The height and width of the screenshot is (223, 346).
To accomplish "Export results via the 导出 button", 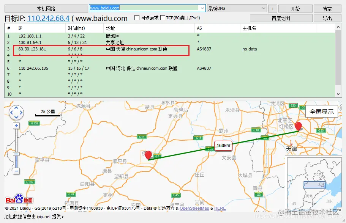I will coord(327,18).
